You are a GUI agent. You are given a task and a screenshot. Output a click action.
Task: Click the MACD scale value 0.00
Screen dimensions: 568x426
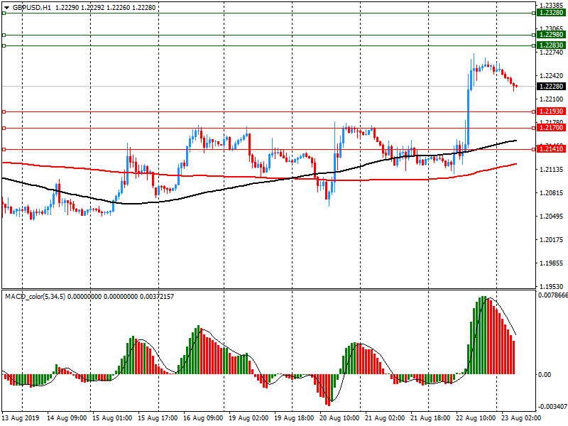pos(545,375)
